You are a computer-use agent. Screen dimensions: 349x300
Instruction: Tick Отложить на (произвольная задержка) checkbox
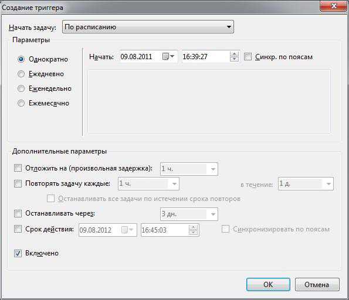18,168
